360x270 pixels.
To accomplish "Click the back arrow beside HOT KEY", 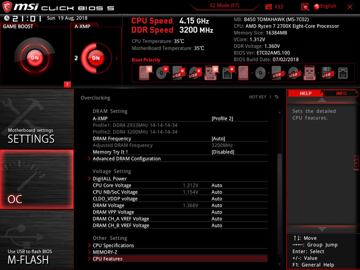I will click(276, 97).
